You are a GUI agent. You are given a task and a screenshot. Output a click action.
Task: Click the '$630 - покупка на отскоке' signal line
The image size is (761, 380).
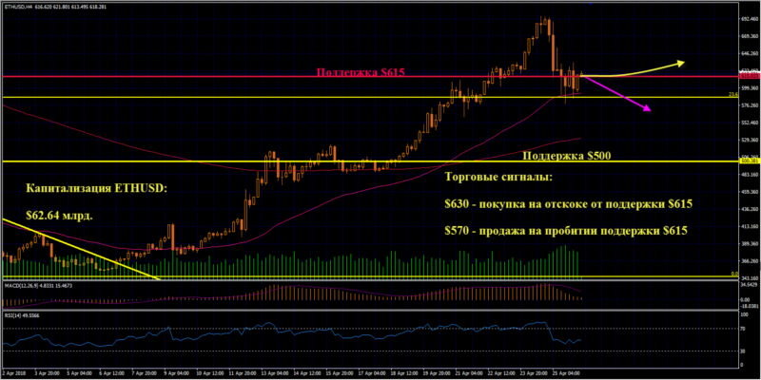tap(568, 204)
